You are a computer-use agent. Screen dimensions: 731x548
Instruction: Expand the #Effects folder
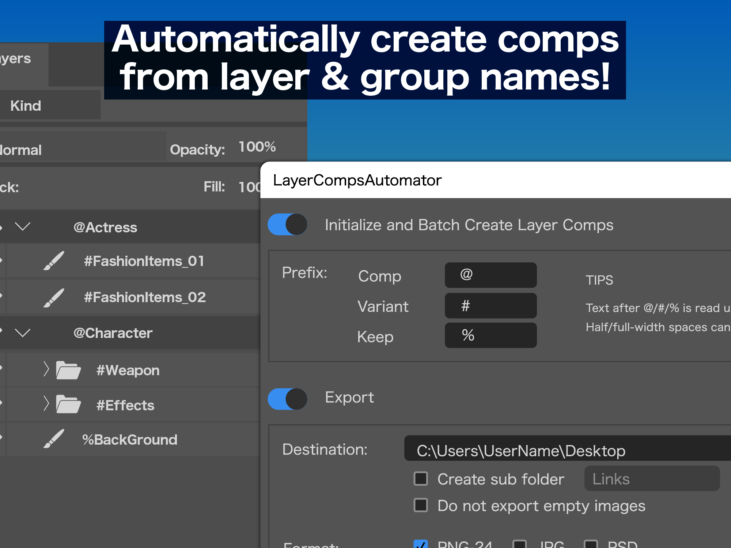(x=46, y=403)
